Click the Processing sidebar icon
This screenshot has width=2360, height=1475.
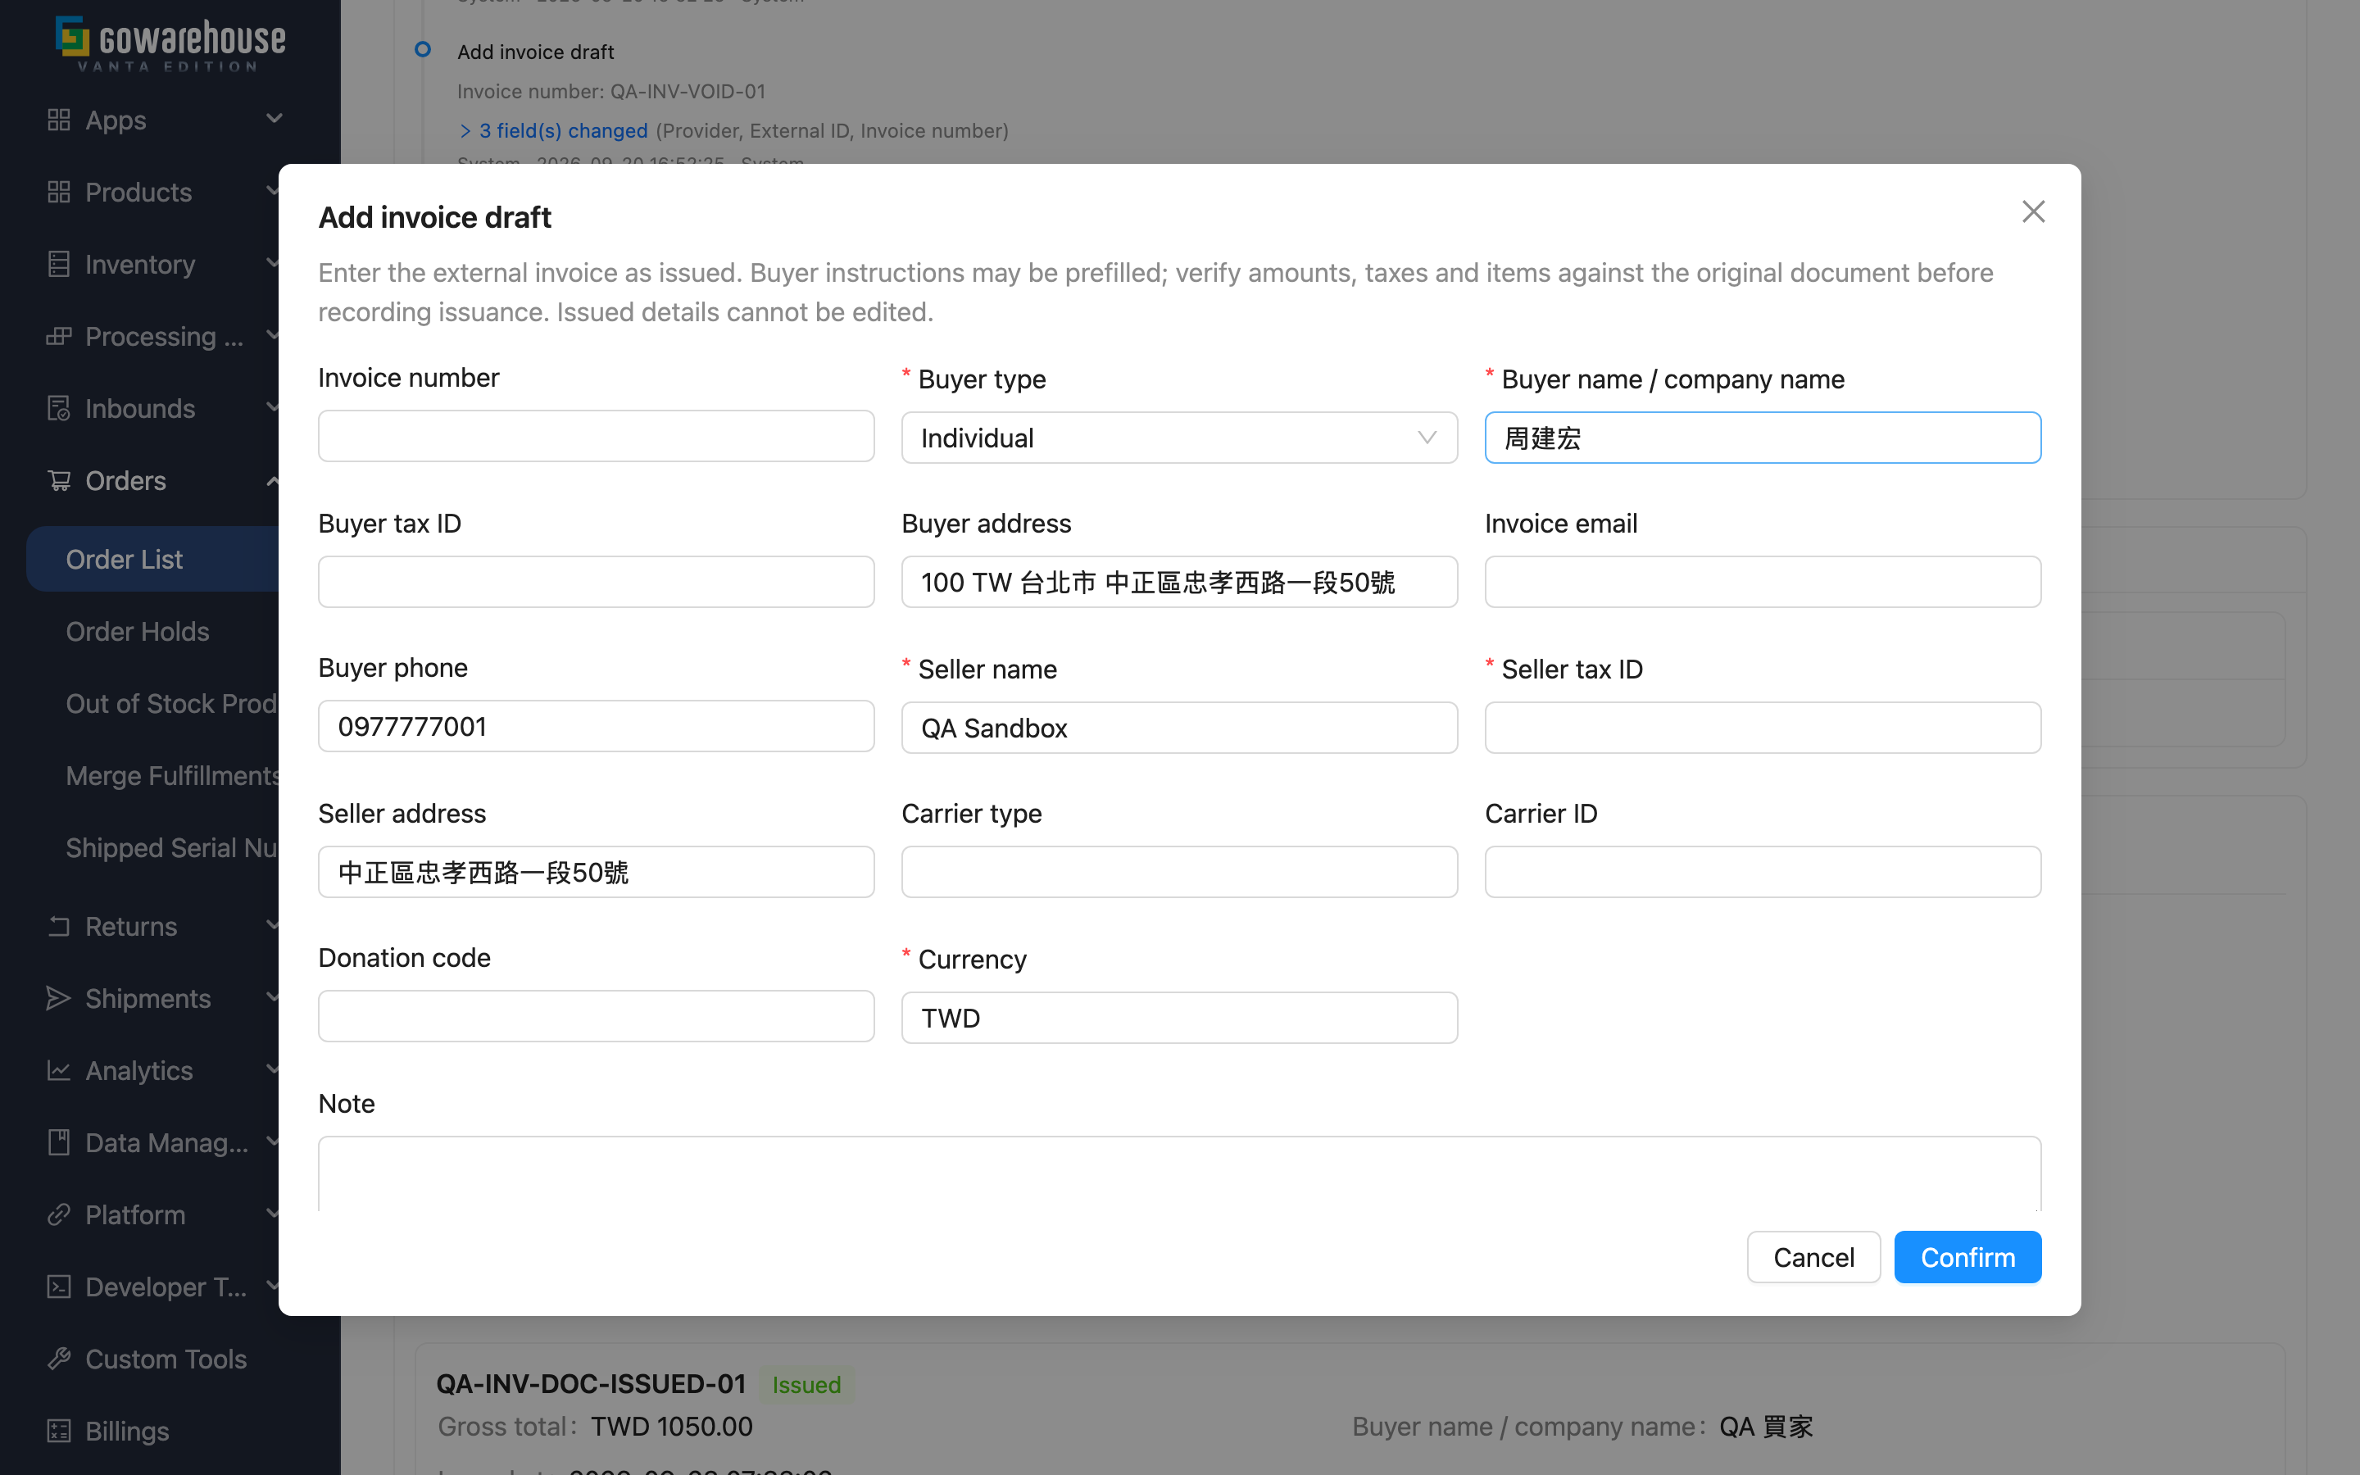pyautogui.click(x=58, y=337)
